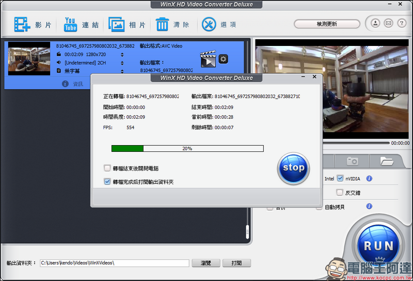Click the clapperboard output profile icon
This screenshot has height=281, width=413.
pos(208,59)
